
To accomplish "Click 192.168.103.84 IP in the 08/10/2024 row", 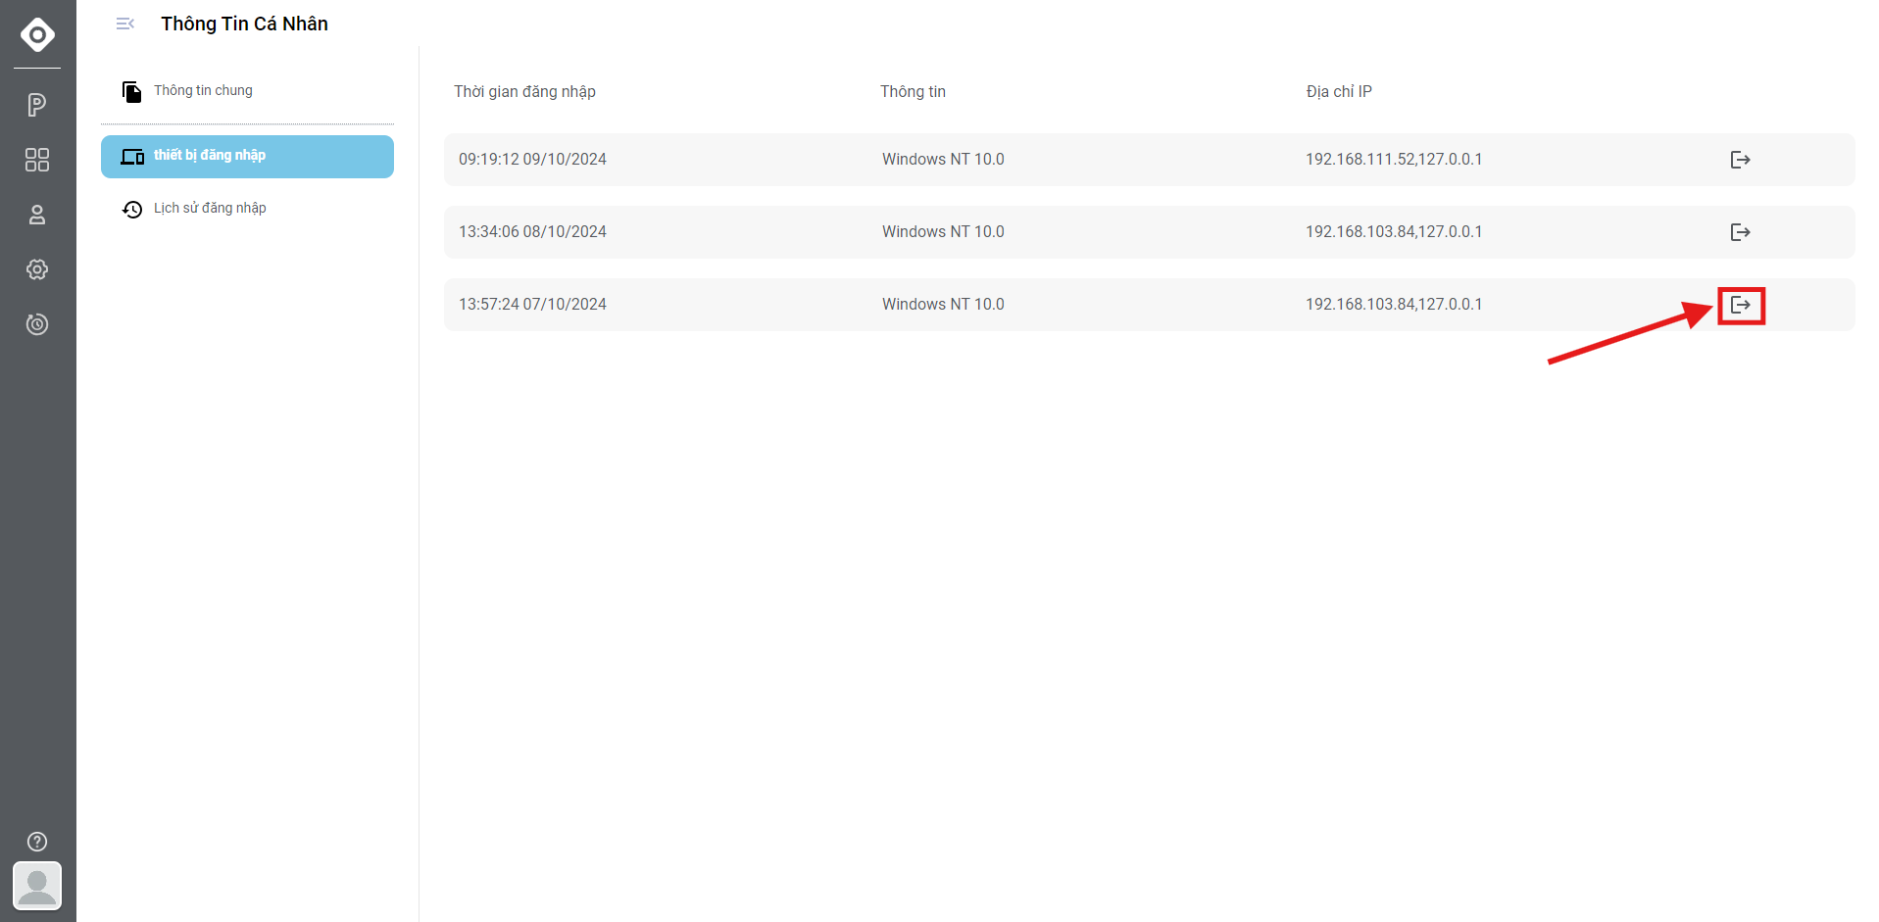I will point(1394,231).
